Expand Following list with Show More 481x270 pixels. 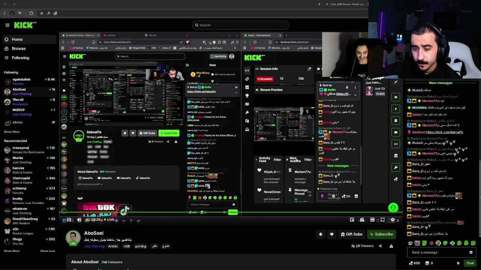click(12, 132)
